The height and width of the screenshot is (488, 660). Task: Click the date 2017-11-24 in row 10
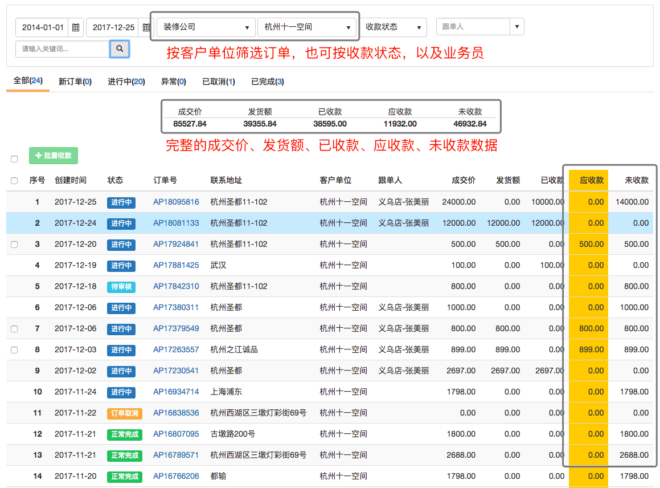pos(75,392)
